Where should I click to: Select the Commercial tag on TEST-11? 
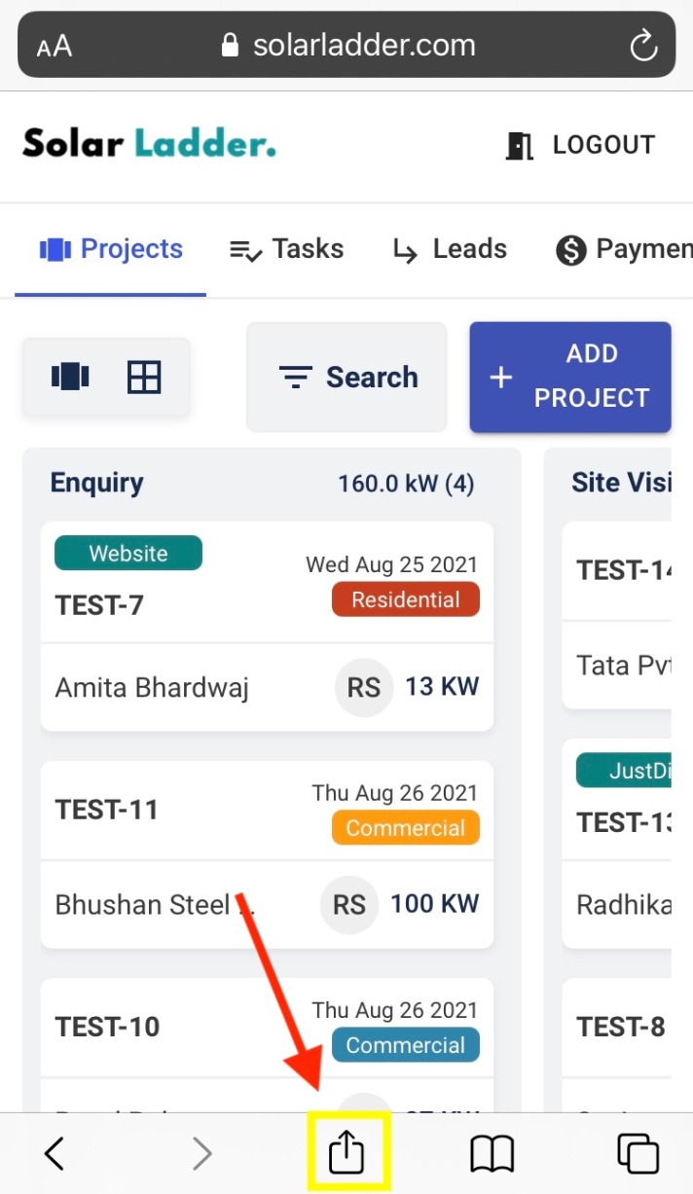tap(406, 828)
